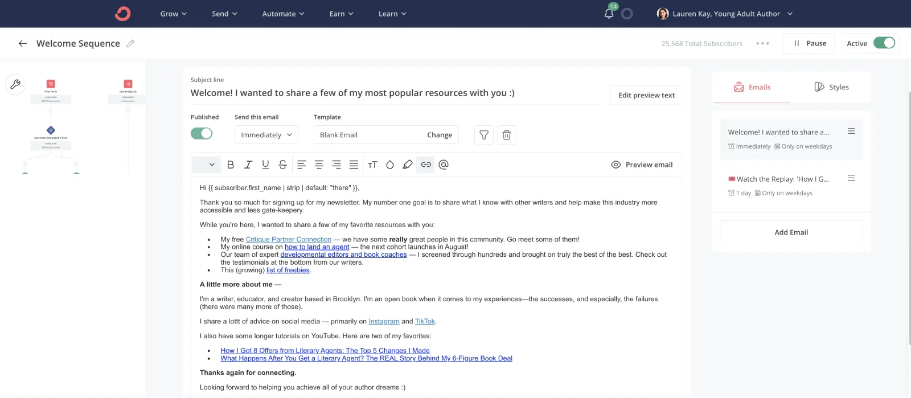Click the Bold formatting icon
The width and height of the screenshot is (911, 398).
coord(231,165)
